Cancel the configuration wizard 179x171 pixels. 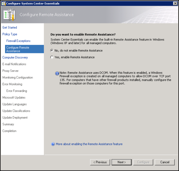[165, 162]
